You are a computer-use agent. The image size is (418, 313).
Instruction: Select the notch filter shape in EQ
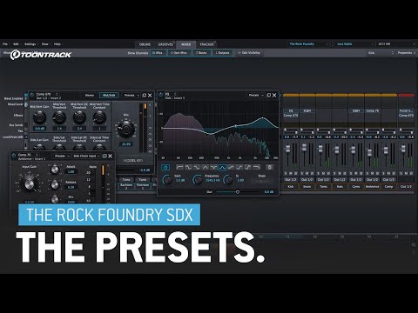pyautogui.click(x=213, y=167)
